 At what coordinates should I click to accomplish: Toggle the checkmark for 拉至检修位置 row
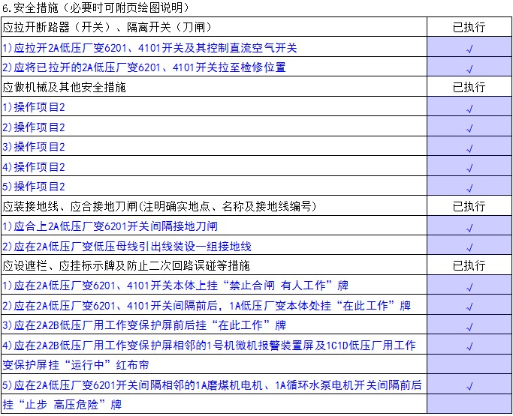(x=469, y=67)
